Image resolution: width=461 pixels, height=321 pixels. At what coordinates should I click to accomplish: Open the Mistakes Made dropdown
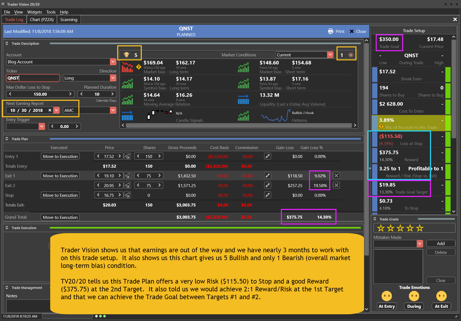420,243
